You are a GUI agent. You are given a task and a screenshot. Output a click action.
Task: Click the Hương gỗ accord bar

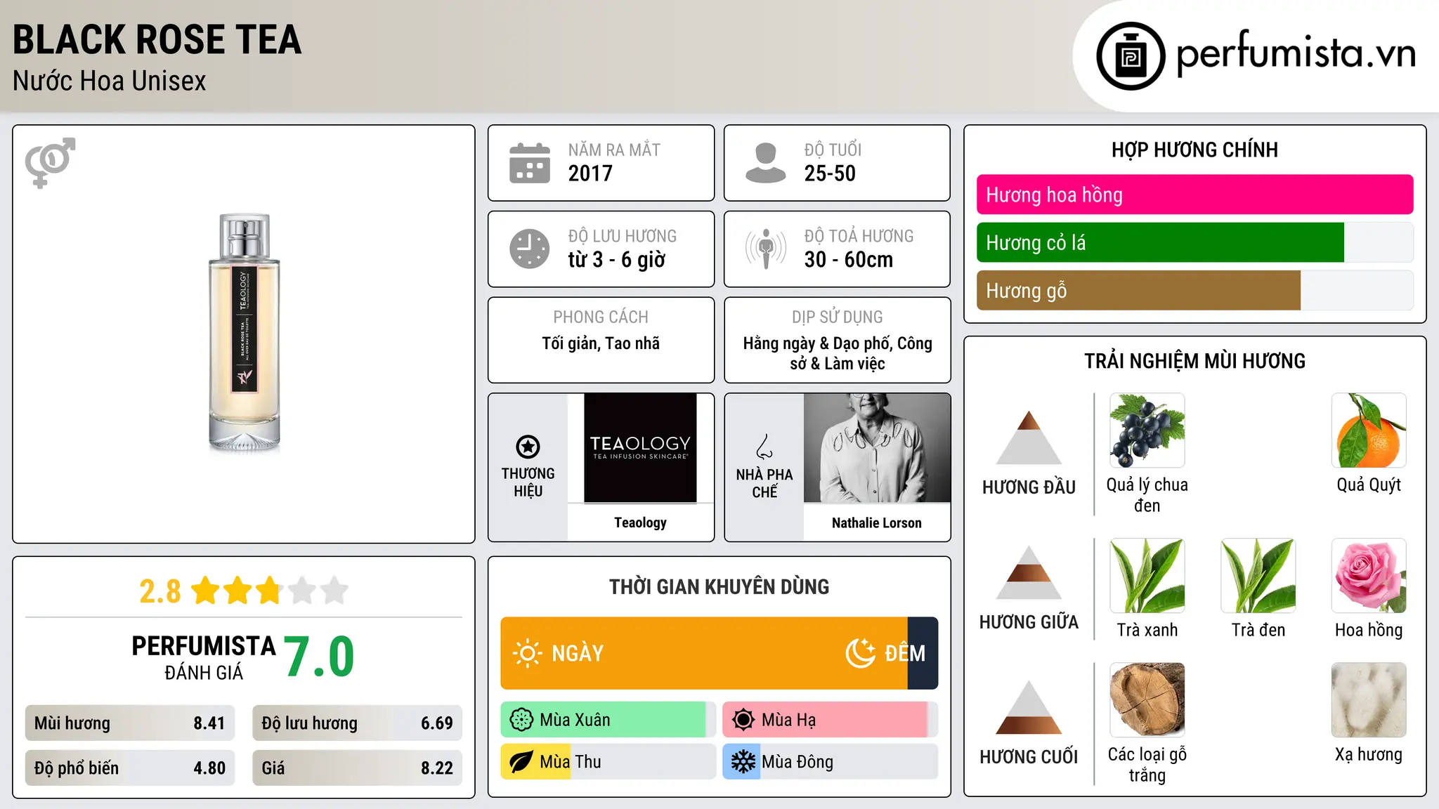[x=1194, y=291]
